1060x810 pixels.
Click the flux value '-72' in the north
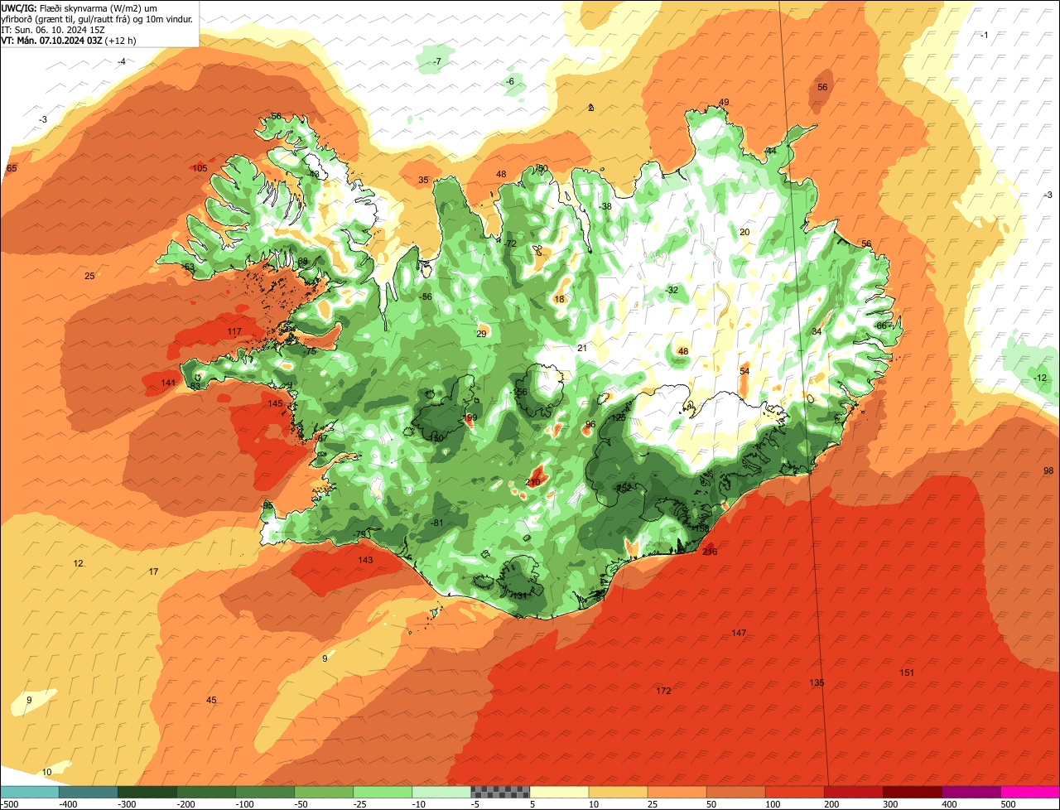[510, 243]
